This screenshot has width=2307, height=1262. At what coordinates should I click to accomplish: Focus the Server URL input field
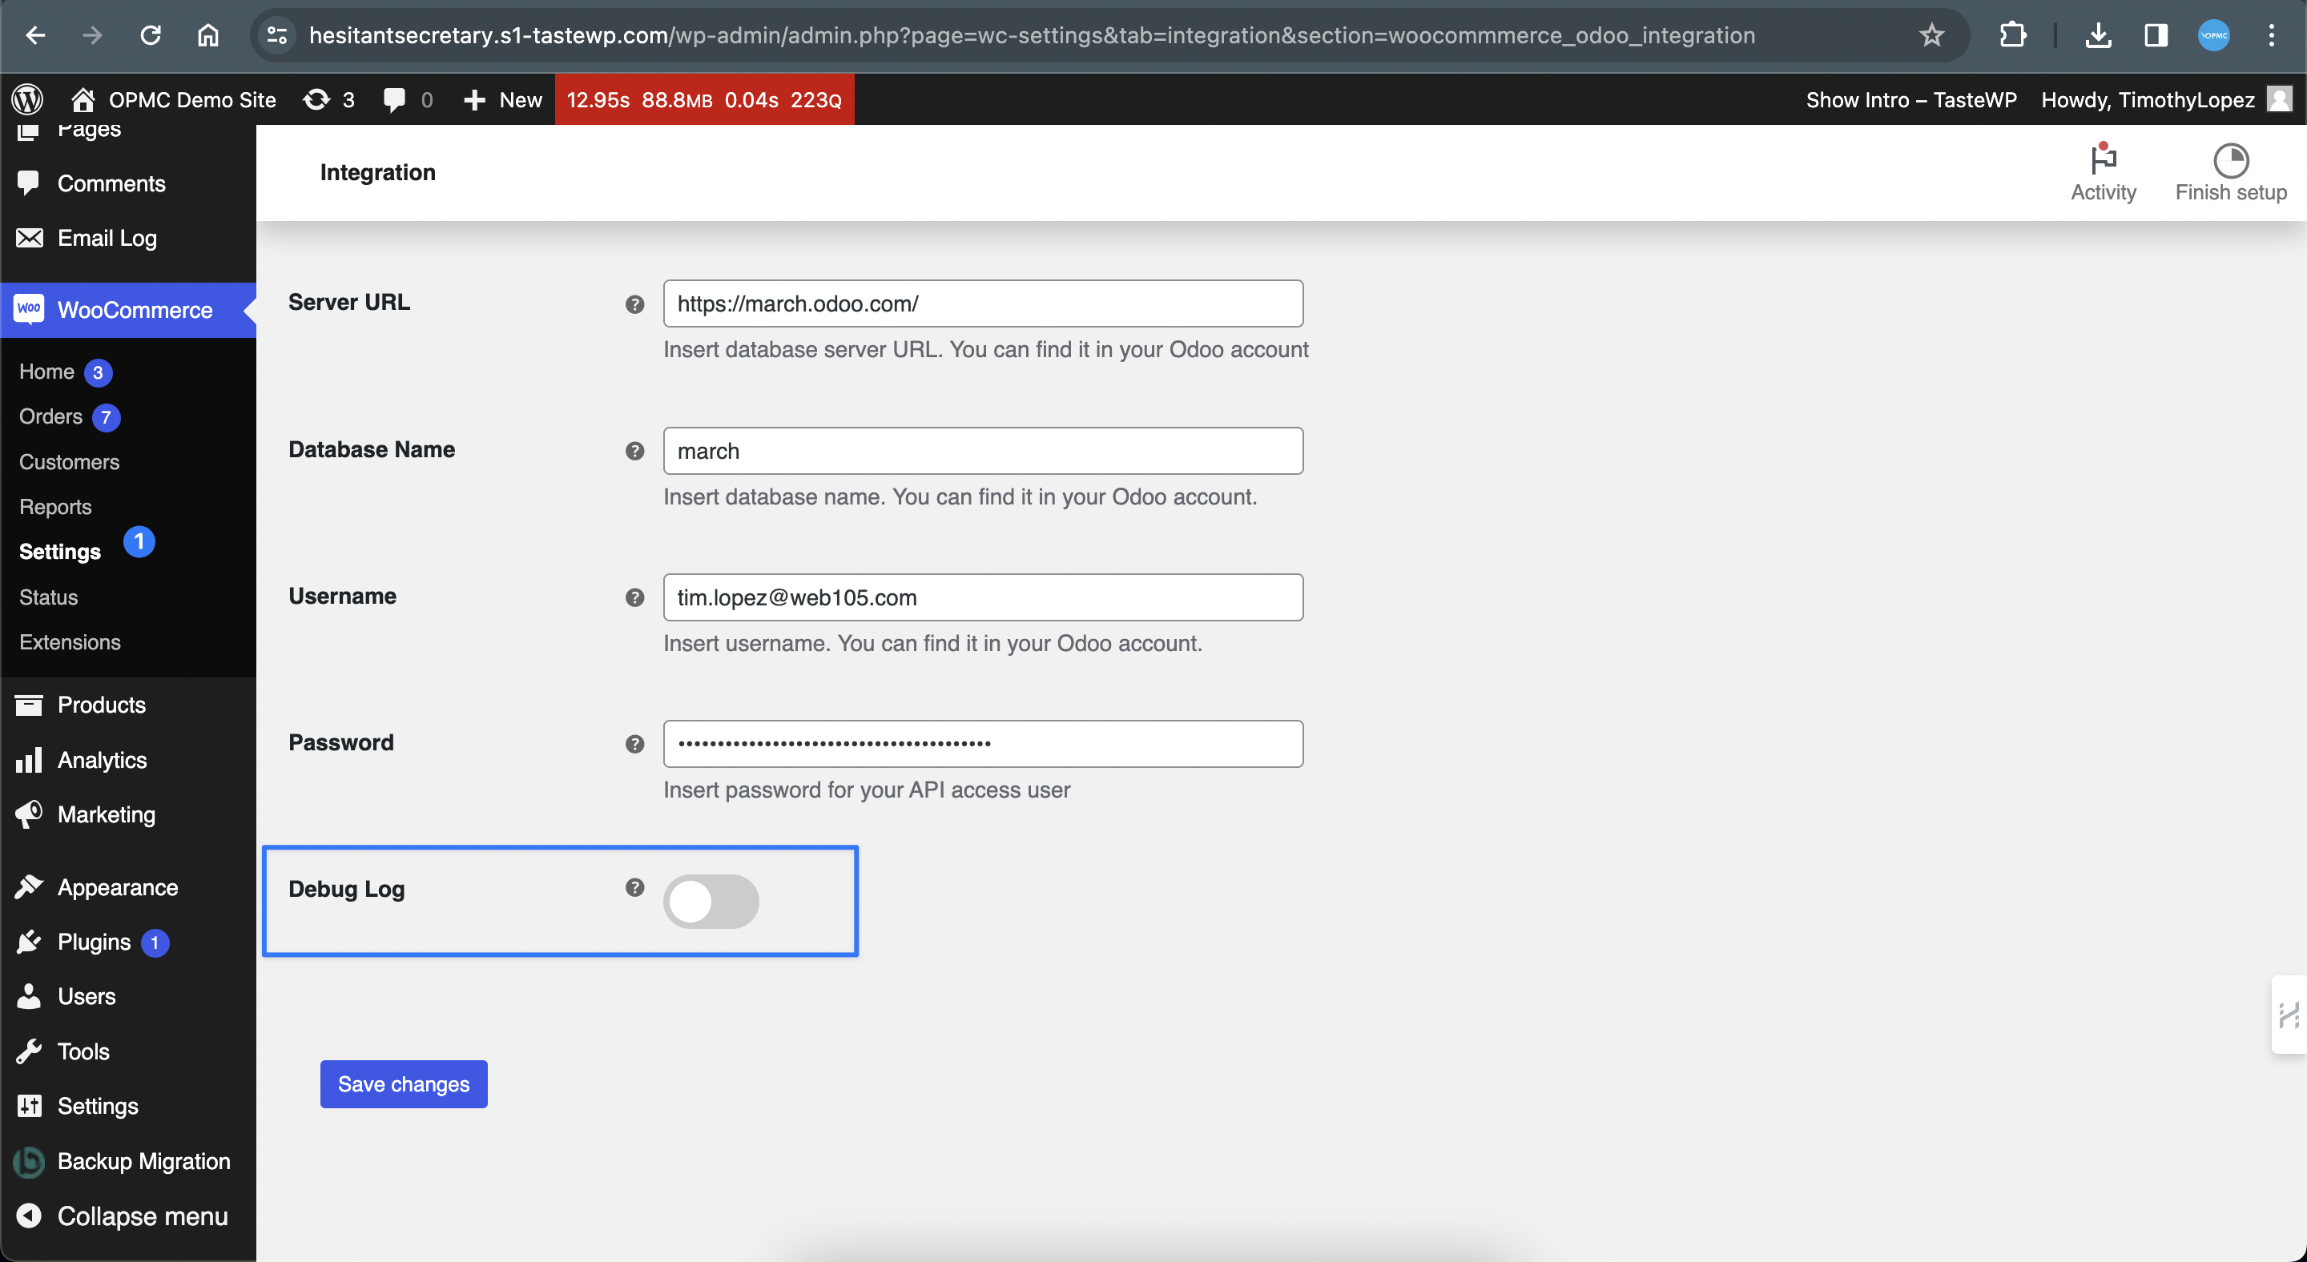(982, 303)
